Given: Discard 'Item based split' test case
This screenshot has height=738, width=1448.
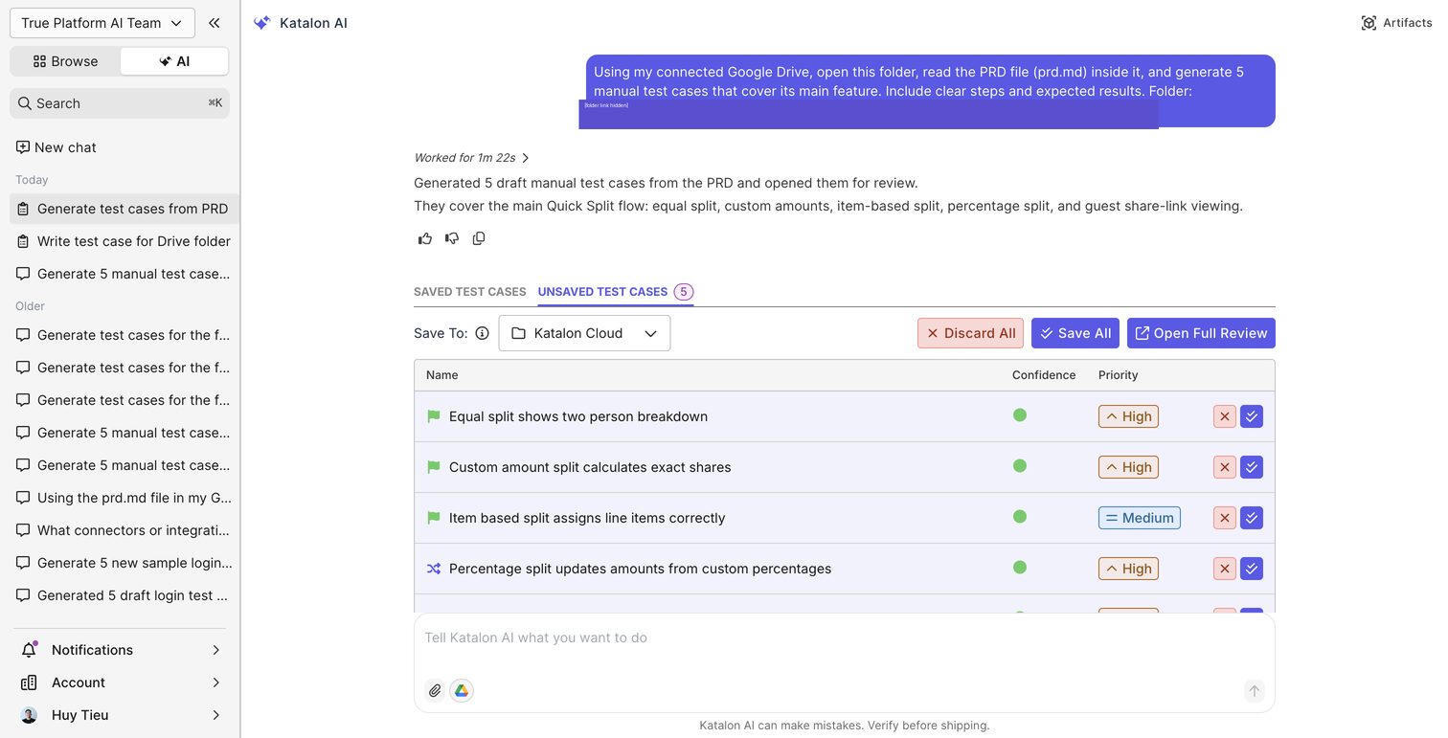Looking at the screenshot, I should pyautogui.click(x=1225, y=518).
